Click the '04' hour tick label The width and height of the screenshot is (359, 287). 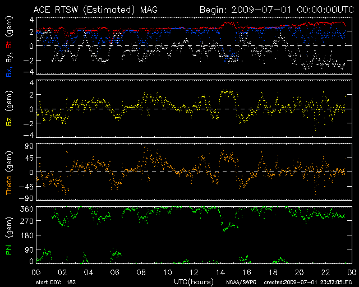pos(89,272)
